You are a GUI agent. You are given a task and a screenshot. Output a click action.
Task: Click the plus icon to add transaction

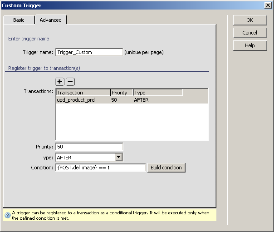click(x=60, y=82)
